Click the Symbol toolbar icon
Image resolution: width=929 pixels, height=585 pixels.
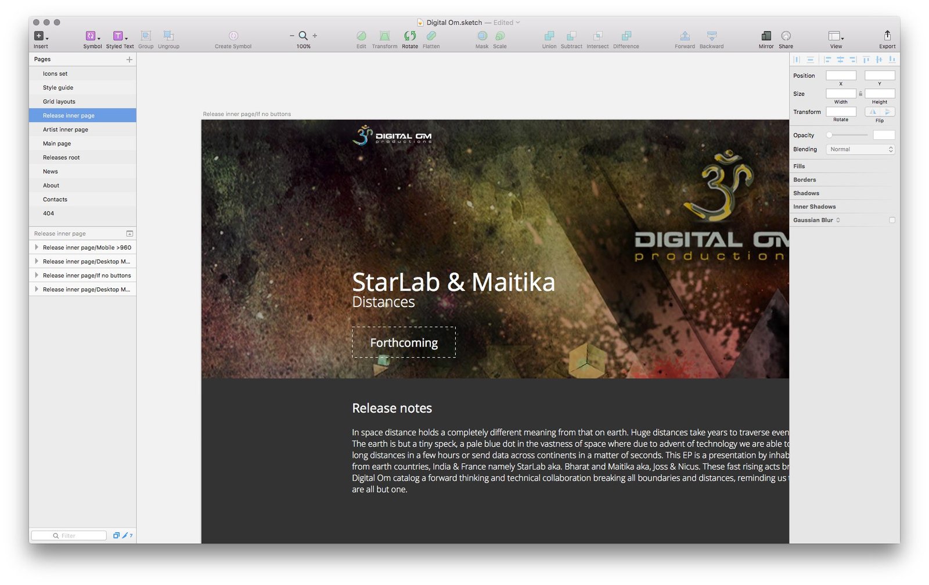(91, 36)
